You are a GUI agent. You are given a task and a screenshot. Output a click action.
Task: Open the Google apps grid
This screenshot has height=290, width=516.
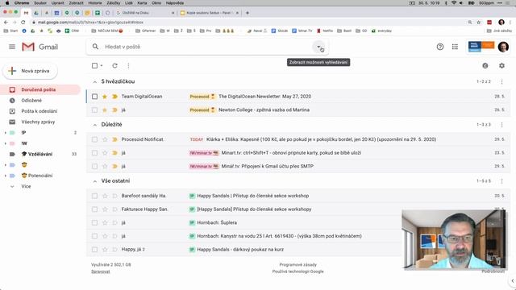point(455,47)
